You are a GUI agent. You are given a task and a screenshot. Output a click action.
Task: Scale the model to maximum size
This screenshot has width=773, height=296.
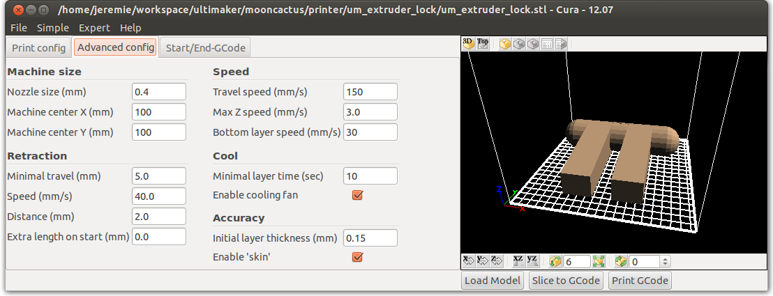(x=599, y=261)
